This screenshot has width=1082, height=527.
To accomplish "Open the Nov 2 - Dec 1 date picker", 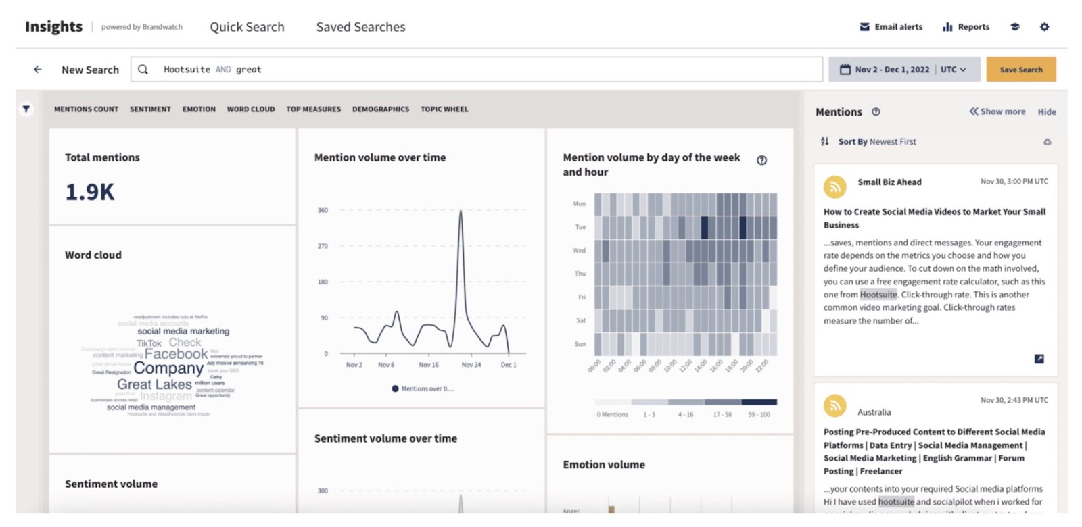I will pos(885,70).
